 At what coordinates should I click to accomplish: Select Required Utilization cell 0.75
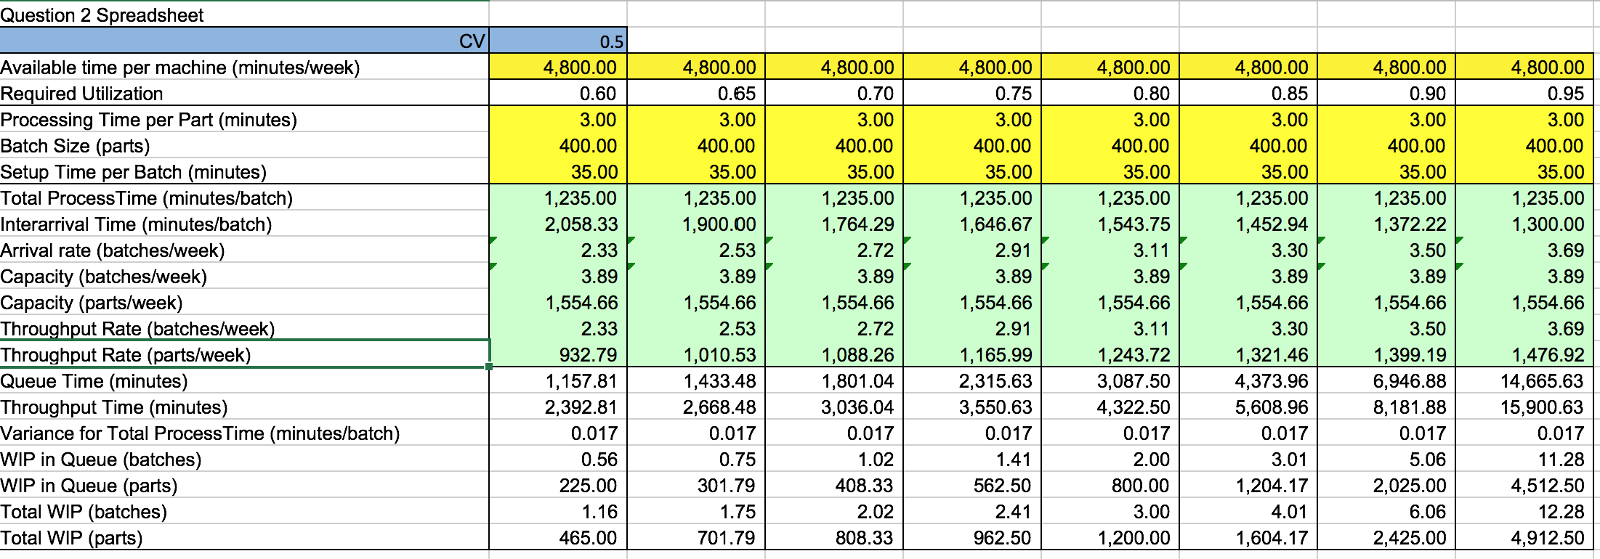972,93
